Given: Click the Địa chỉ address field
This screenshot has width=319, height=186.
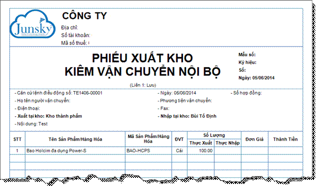Looking at the screenshot, I should coord(70,28).
